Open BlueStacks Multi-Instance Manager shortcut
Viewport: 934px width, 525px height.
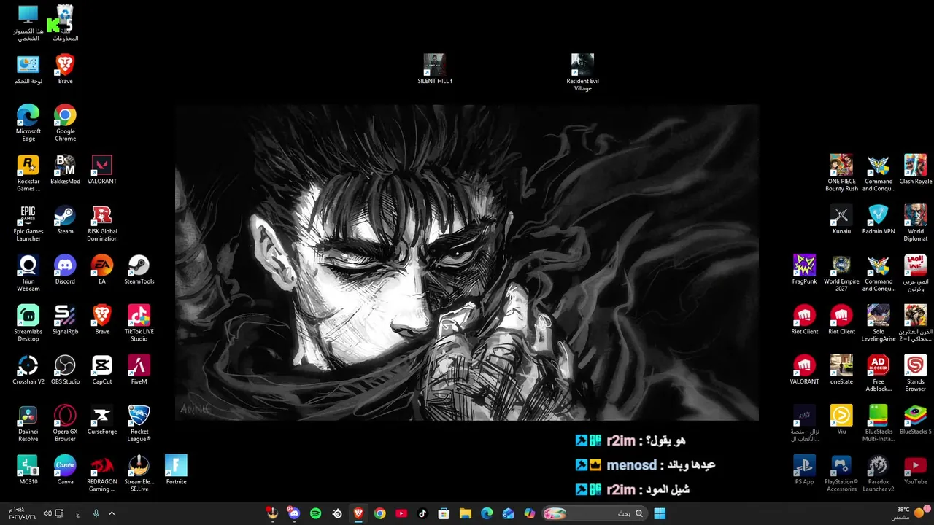[879, 424]
